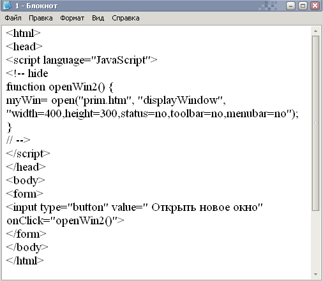Click the scrollbar up arrow
Image resolution: width=323 pixels, height=281 pixels.
point(315,31)
